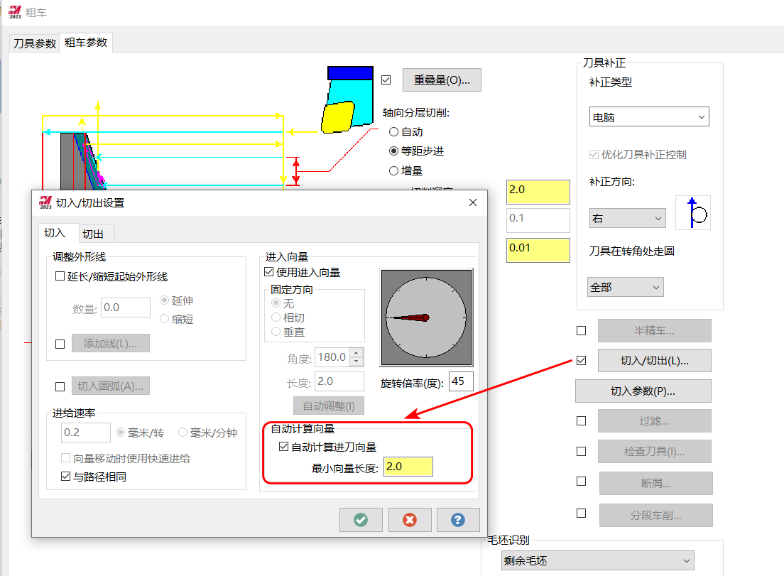Switch to the 切入 tab
The width and height of the screenshot is (784, 576).
pos(55,233)
